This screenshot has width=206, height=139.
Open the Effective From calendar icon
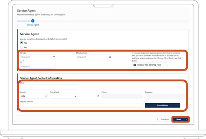pos(110,57)
